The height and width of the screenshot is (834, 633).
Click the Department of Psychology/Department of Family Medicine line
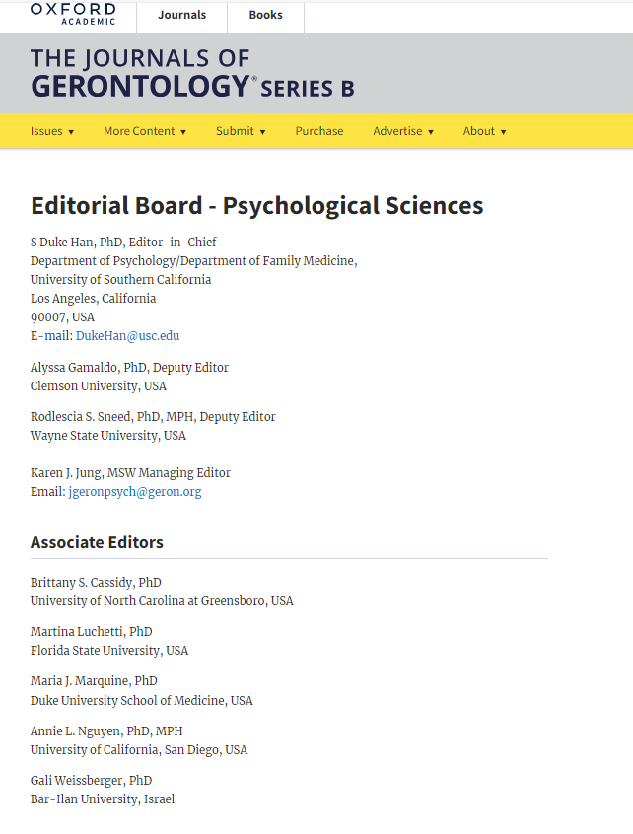point(193,261)
